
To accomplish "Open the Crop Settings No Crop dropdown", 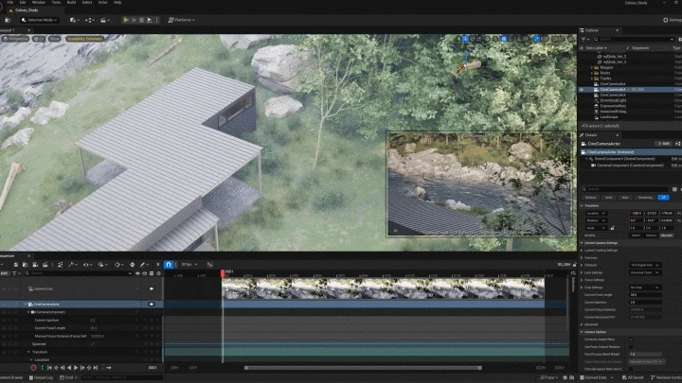I will click(x=645, y=287).
